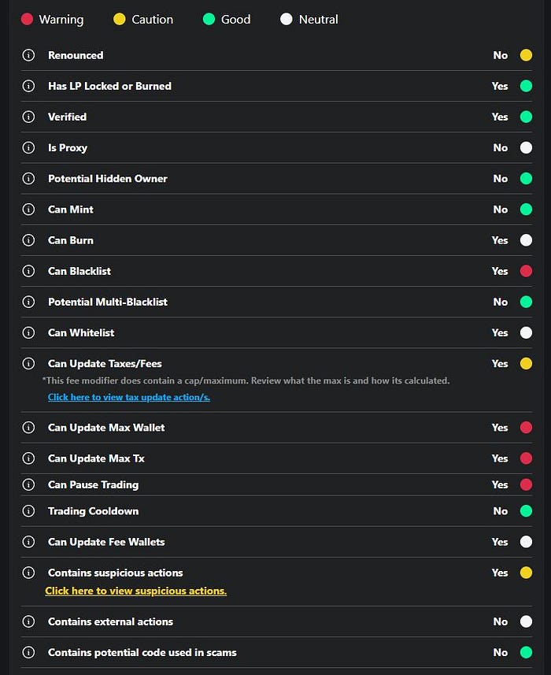Click the info icon next to Renounced
Viewport: 551px width, 675px height.
[x=28, y=55]
